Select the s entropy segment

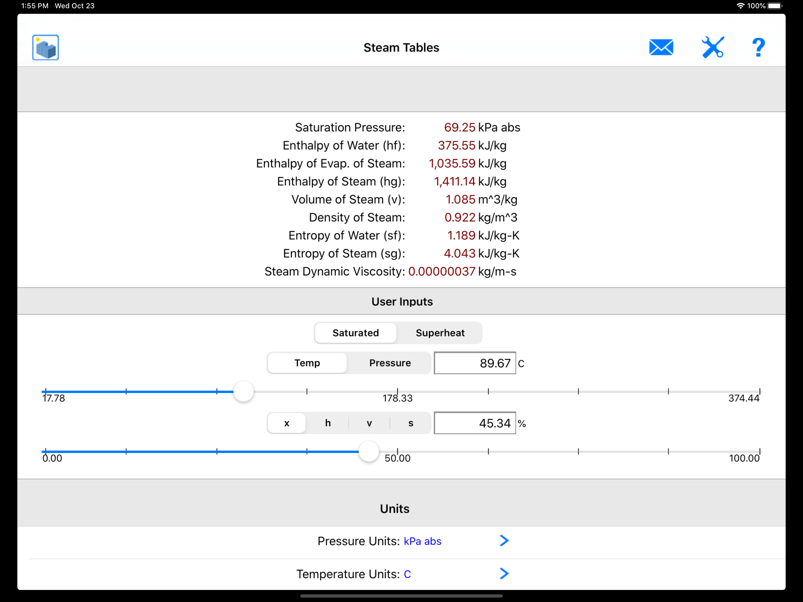[411, 423]
